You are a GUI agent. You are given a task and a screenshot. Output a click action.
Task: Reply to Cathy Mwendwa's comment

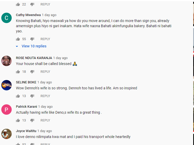(x=45, y=39)
